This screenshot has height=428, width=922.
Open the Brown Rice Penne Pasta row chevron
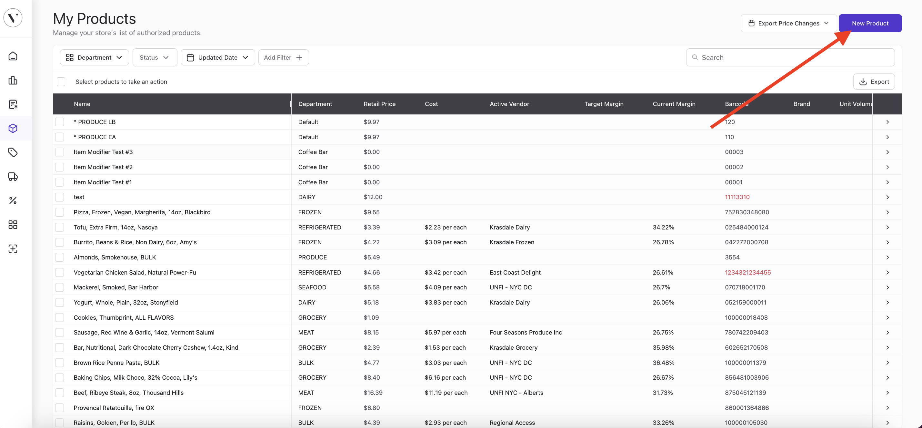887,363
